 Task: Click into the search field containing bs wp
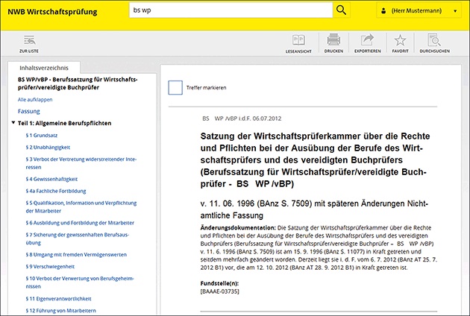point(228,10)
